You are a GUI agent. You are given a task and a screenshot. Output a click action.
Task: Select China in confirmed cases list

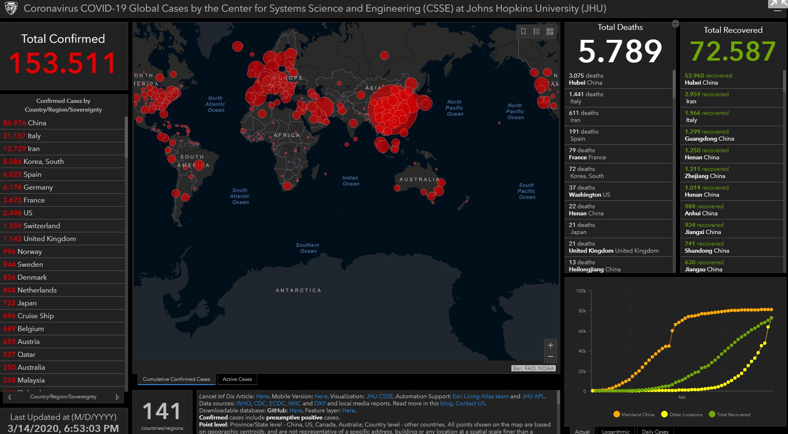(x=62, y=123)
